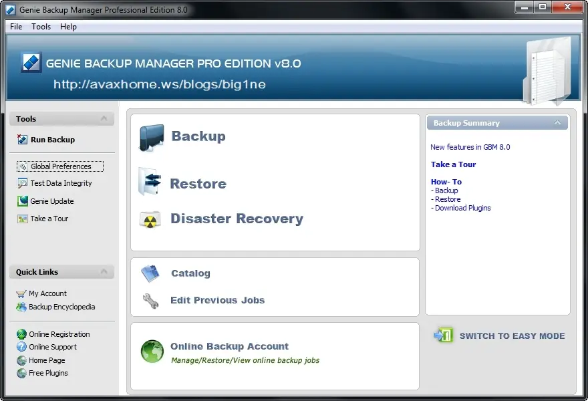This screenshot has width=588, height=401.
Task: Open Online Registration link
Action: [x=59, y=334]
